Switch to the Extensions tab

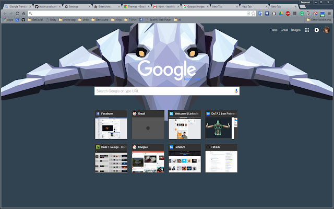coord(107,7)
